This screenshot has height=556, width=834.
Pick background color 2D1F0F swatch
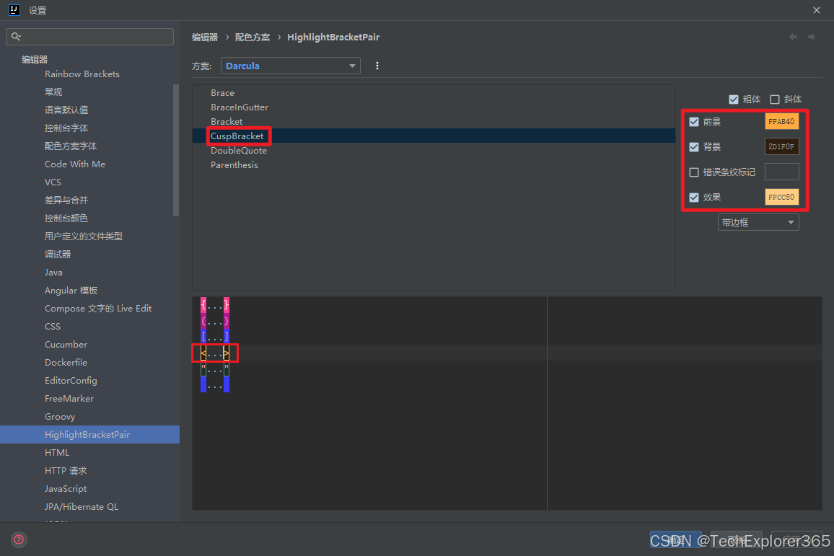[781, 146]
